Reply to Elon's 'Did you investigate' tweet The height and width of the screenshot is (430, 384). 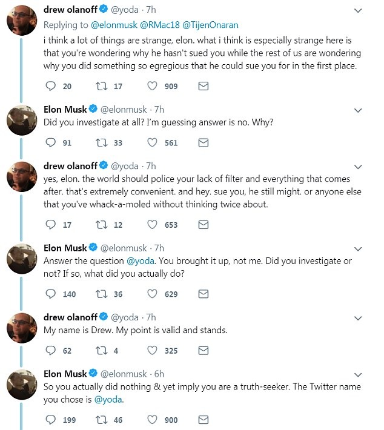(x=51, y=143)
